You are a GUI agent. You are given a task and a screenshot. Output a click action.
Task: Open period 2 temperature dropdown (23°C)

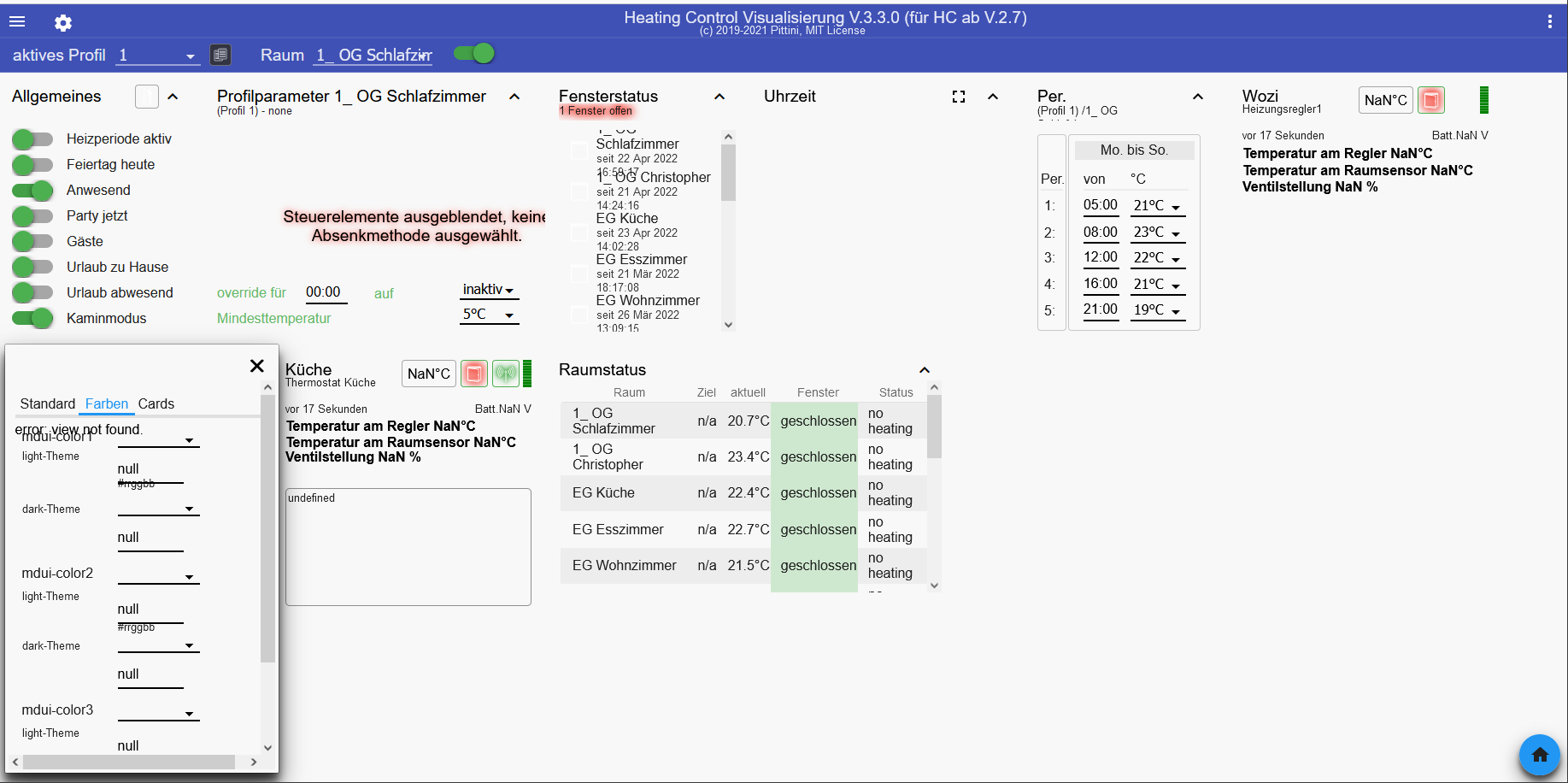point(1157,233)
